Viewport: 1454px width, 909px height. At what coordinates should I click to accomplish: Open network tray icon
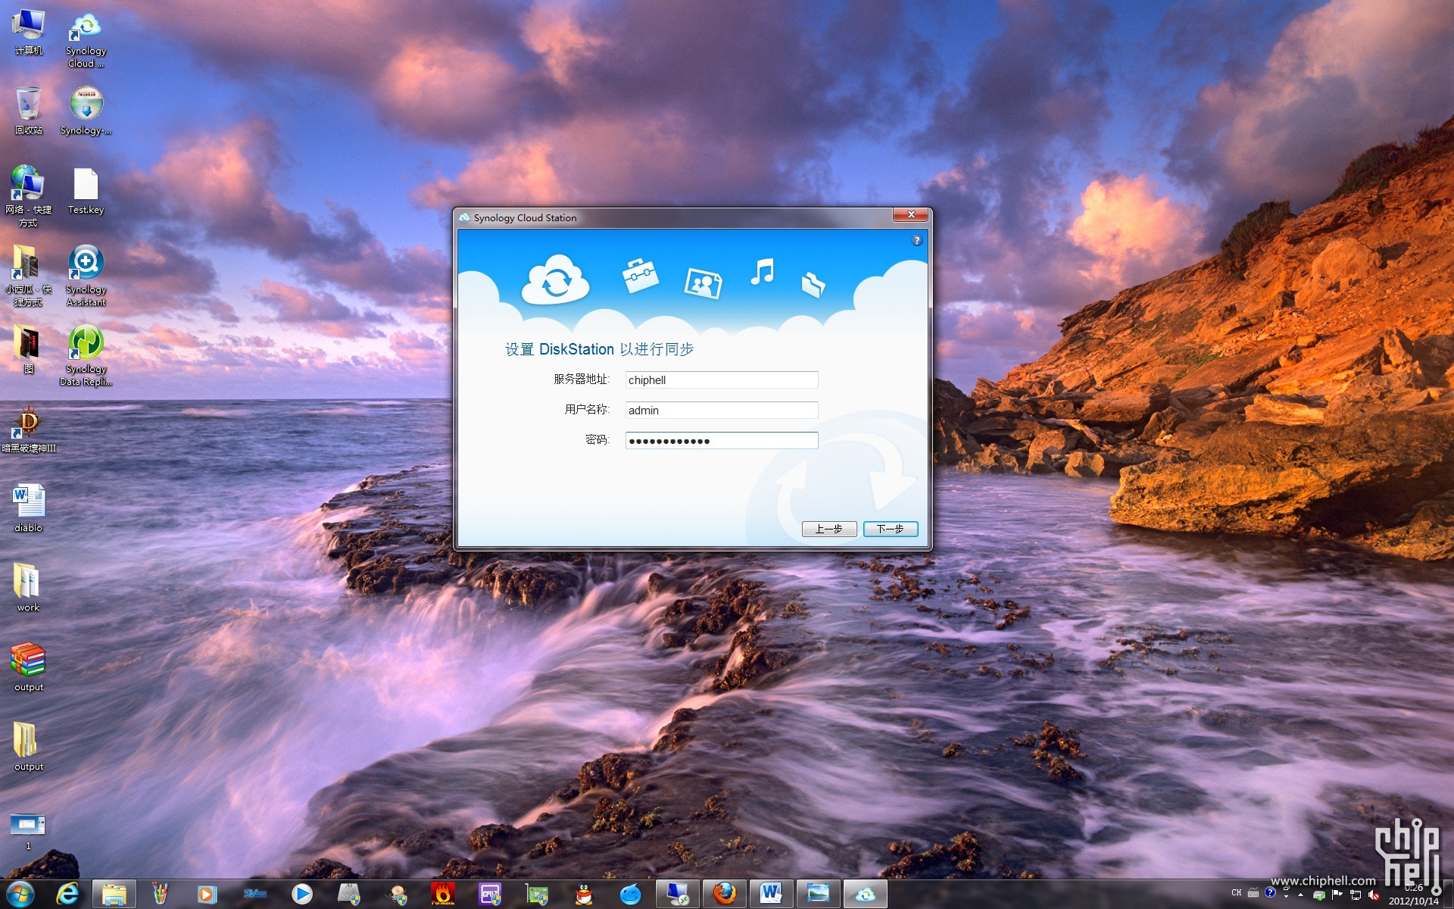[x=1356, y=895]
